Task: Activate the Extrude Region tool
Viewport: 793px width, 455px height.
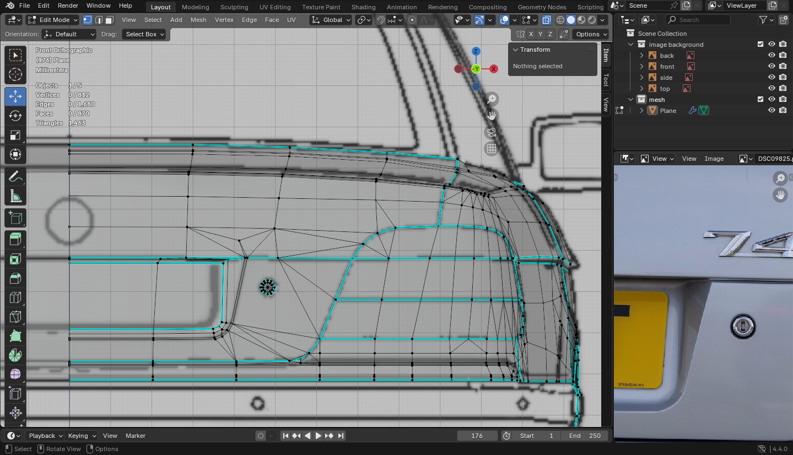Action: tap(15, 240)
